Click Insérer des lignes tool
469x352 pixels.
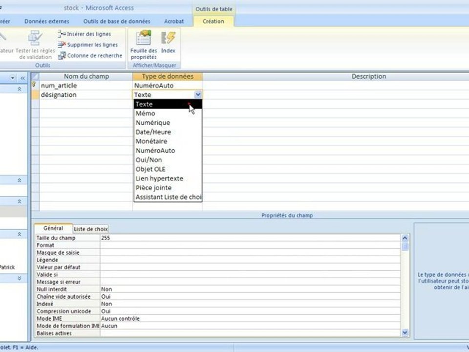pyautogui.click(x=85, y=34)
